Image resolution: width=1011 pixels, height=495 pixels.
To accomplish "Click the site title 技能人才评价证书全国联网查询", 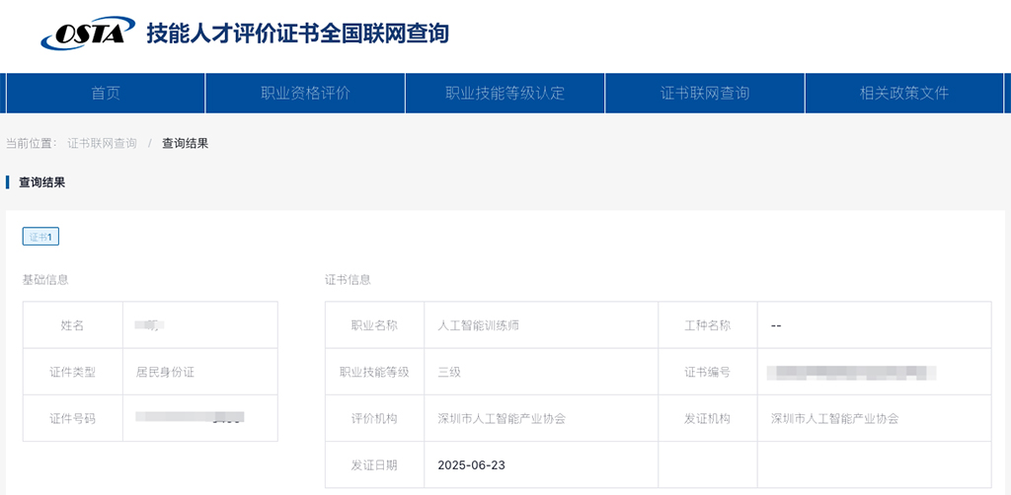I will [x=297, y=35].
